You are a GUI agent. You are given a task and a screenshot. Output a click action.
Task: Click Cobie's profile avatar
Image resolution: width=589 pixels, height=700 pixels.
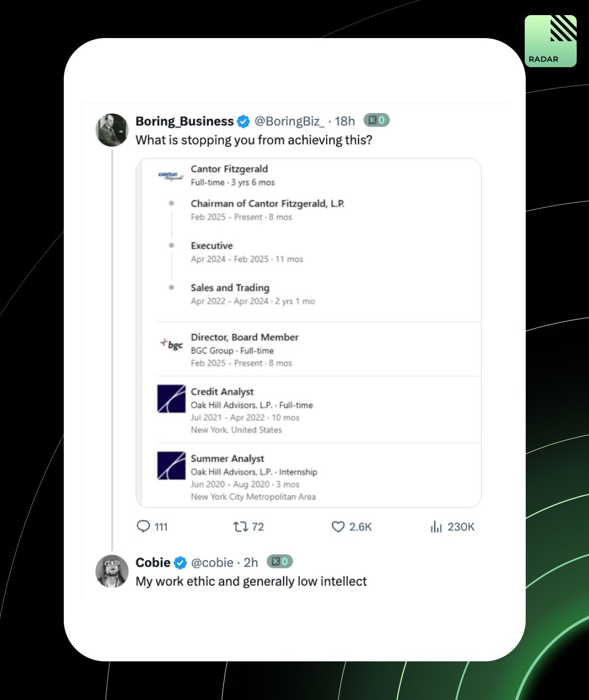tap(112, 571)
